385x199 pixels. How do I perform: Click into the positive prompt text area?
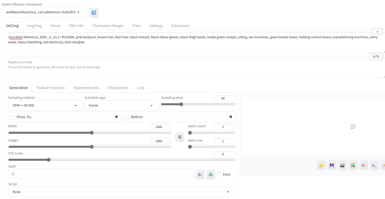click(x=195, y=42)
